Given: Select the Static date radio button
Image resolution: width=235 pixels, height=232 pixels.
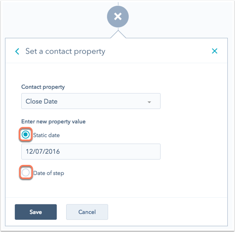Looking at the screenshot, I should tap(26, 135).
